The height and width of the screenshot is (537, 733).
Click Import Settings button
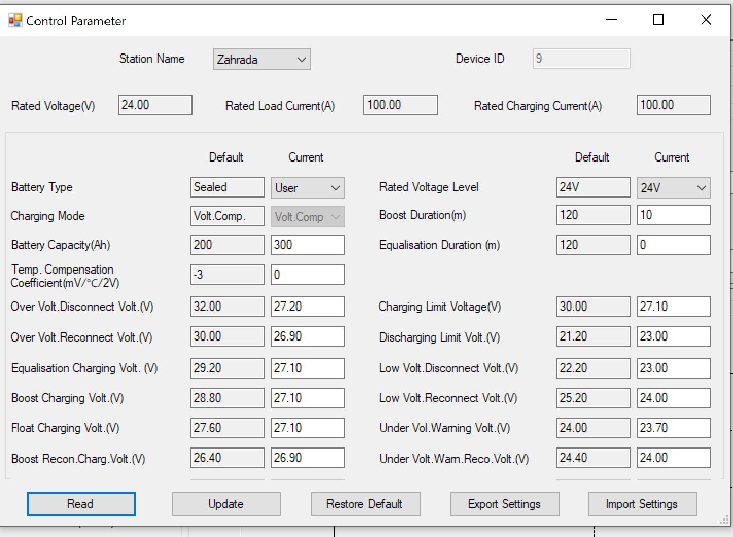click(x=642, y=504)
